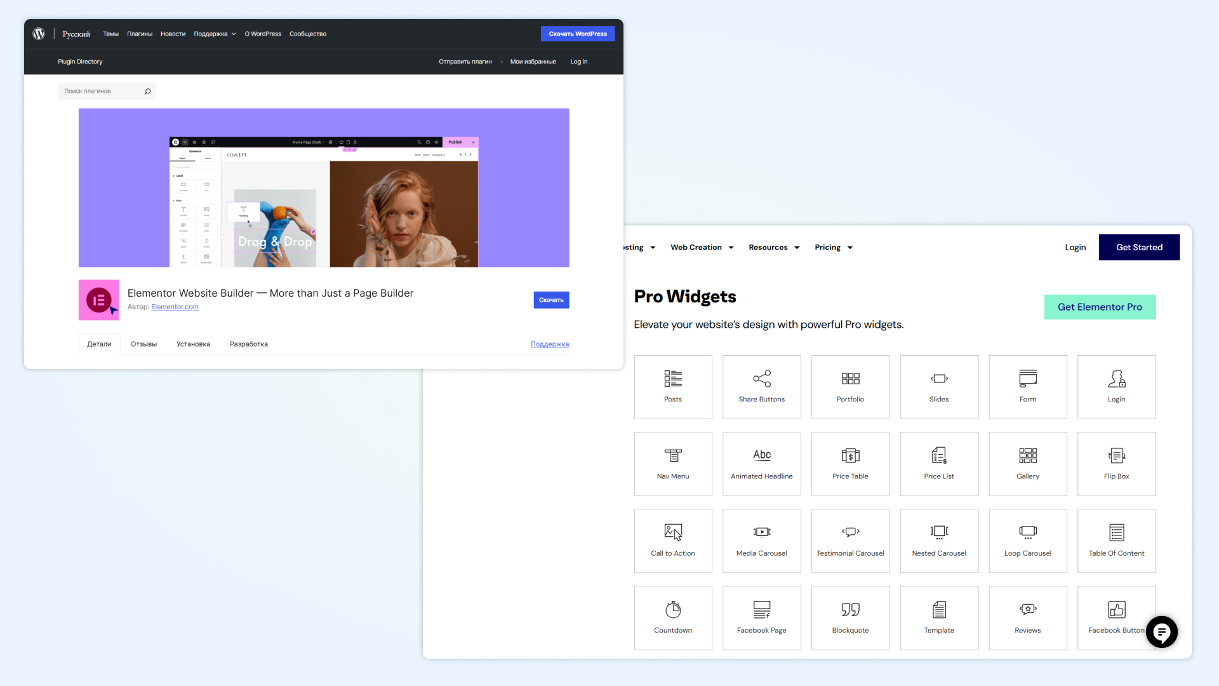1219x686 pixels.
Task: Expand the Resources dropdown menu
Action: [x=774, y=248]
